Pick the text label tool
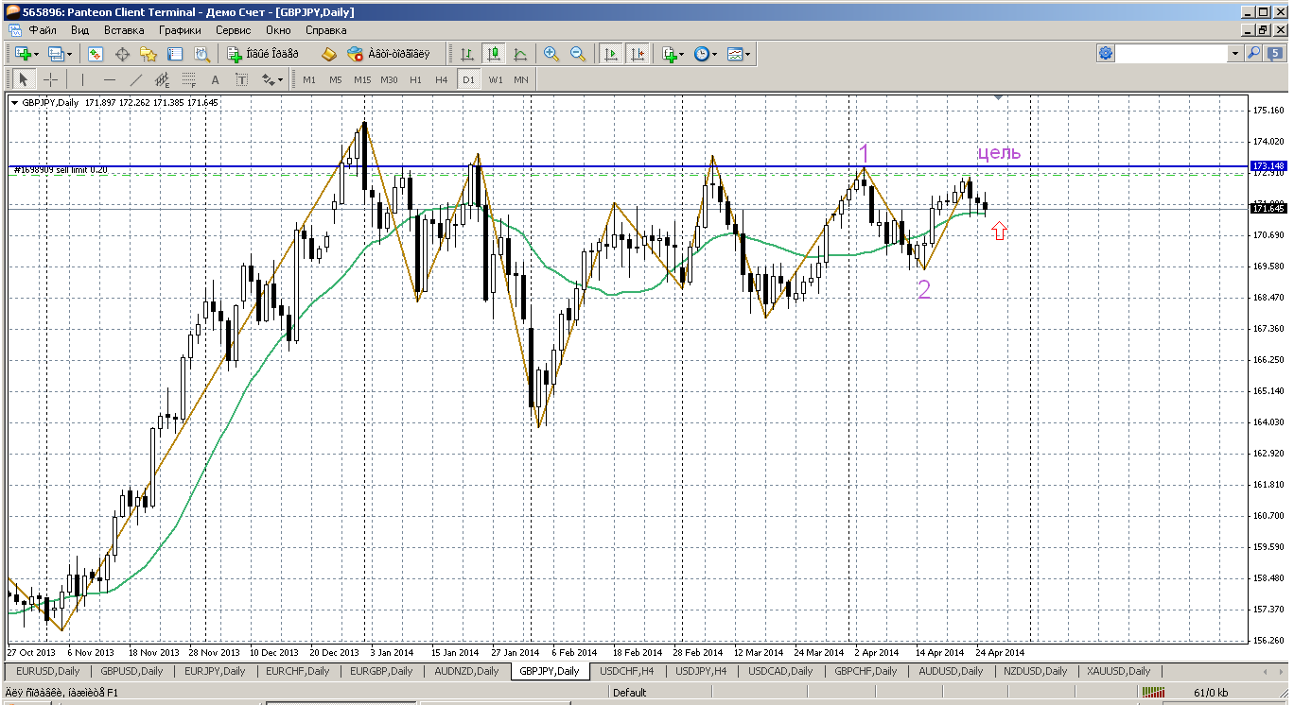Screen dimensions: 1294x705 point(216,80)
